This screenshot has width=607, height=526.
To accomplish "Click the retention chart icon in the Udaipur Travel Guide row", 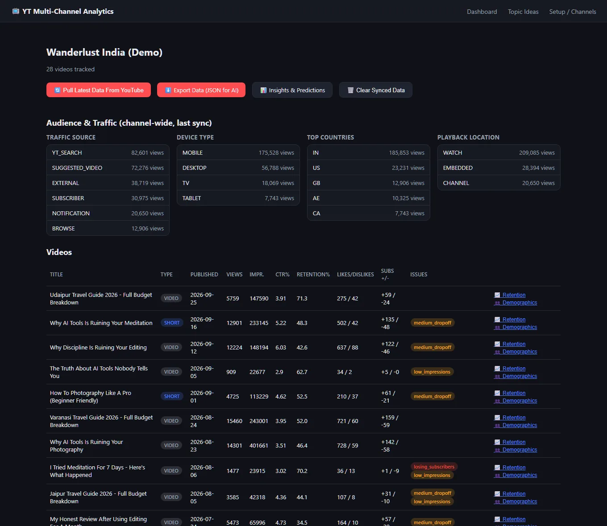I will click(497, 295).
